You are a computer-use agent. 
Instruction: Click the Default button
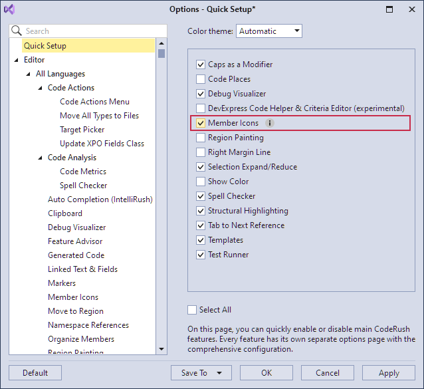[x=35, y=373]
